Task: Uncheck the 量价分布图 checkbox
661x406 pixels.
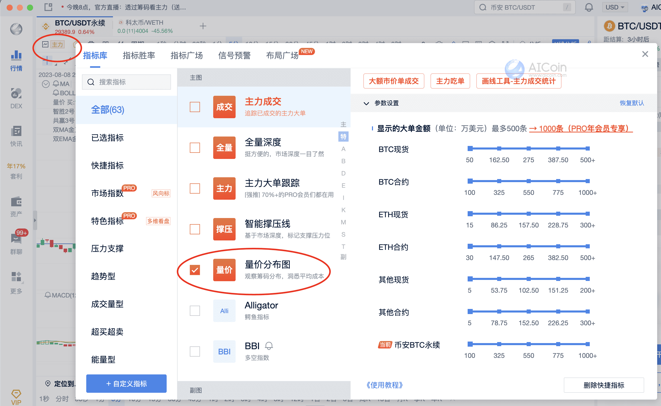Action: [x=195, y=270]
